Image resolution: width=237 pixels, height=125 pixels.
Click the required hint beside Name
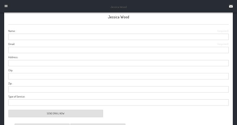(223, 31)
